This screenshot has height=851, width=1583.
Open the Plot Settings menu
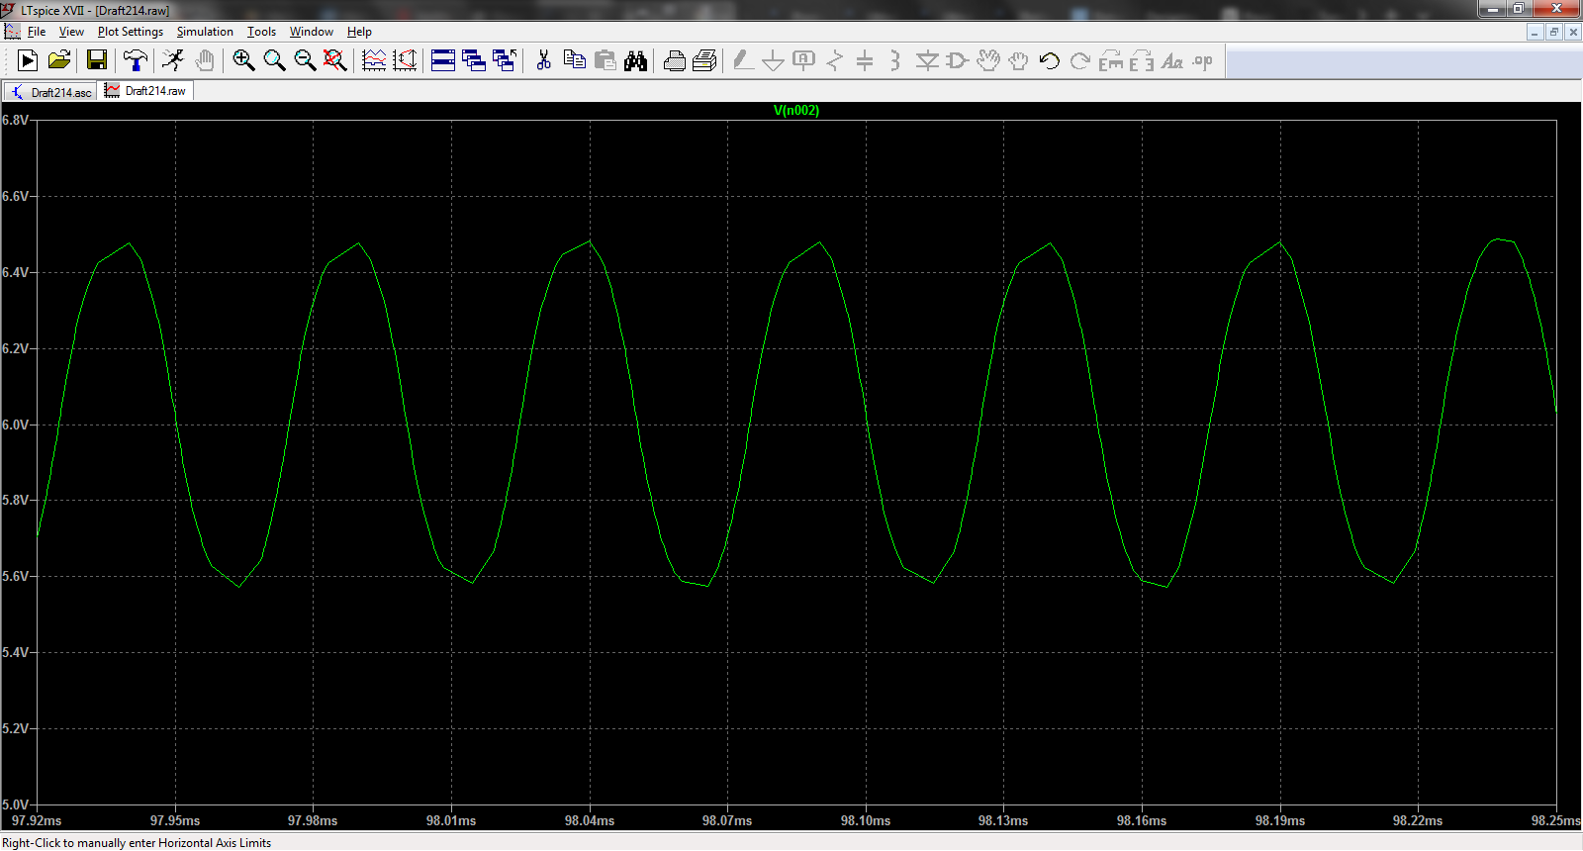(131, 32)
